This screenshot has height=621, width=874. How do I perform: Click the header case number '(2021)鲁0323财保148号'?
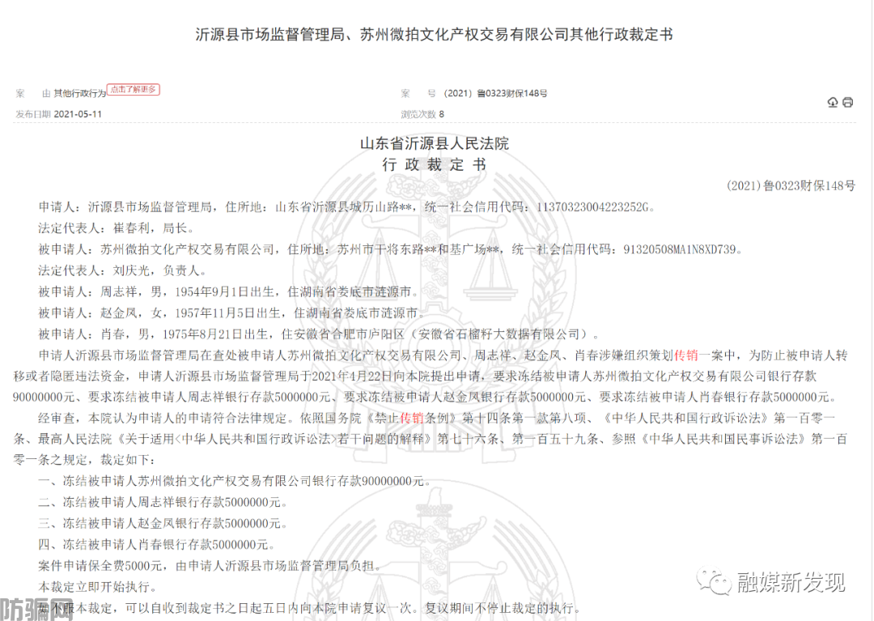point(495,94)
